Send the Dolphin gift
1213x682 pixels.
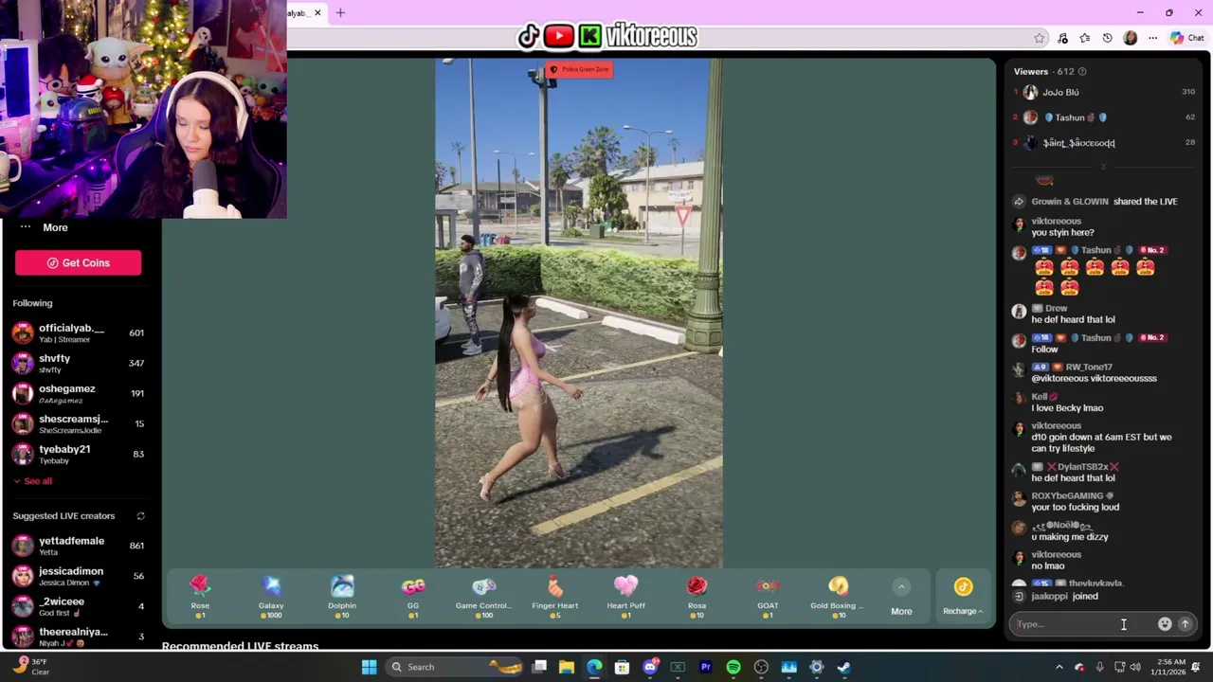[342, 597]
